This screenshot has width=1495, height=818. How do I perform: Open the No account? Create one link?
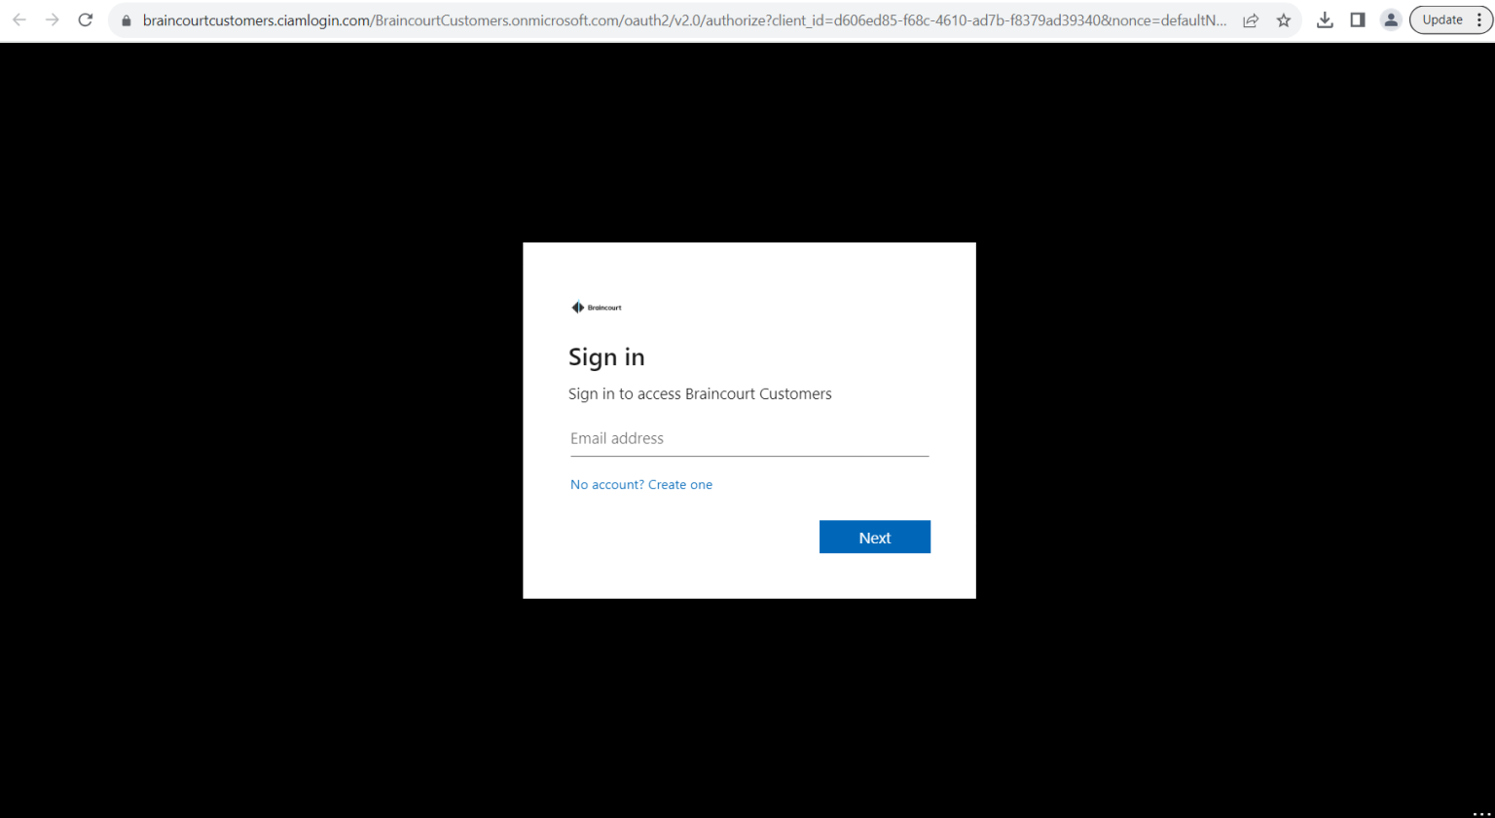pyautogui.click(x=640, y=484)
